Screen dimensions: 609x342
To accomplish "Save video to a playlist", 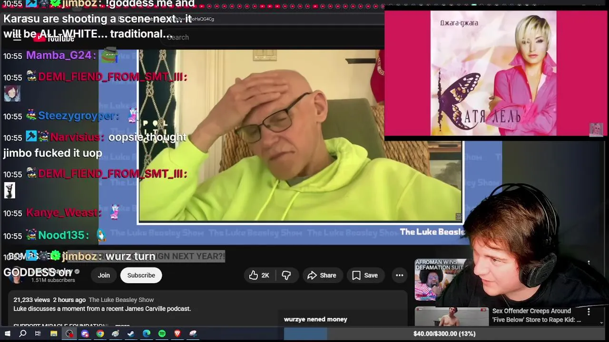I will coord(365,275).
